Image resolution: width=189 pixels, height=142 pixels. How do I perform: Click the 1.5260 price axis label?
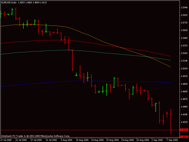click(x=184, y=53)
